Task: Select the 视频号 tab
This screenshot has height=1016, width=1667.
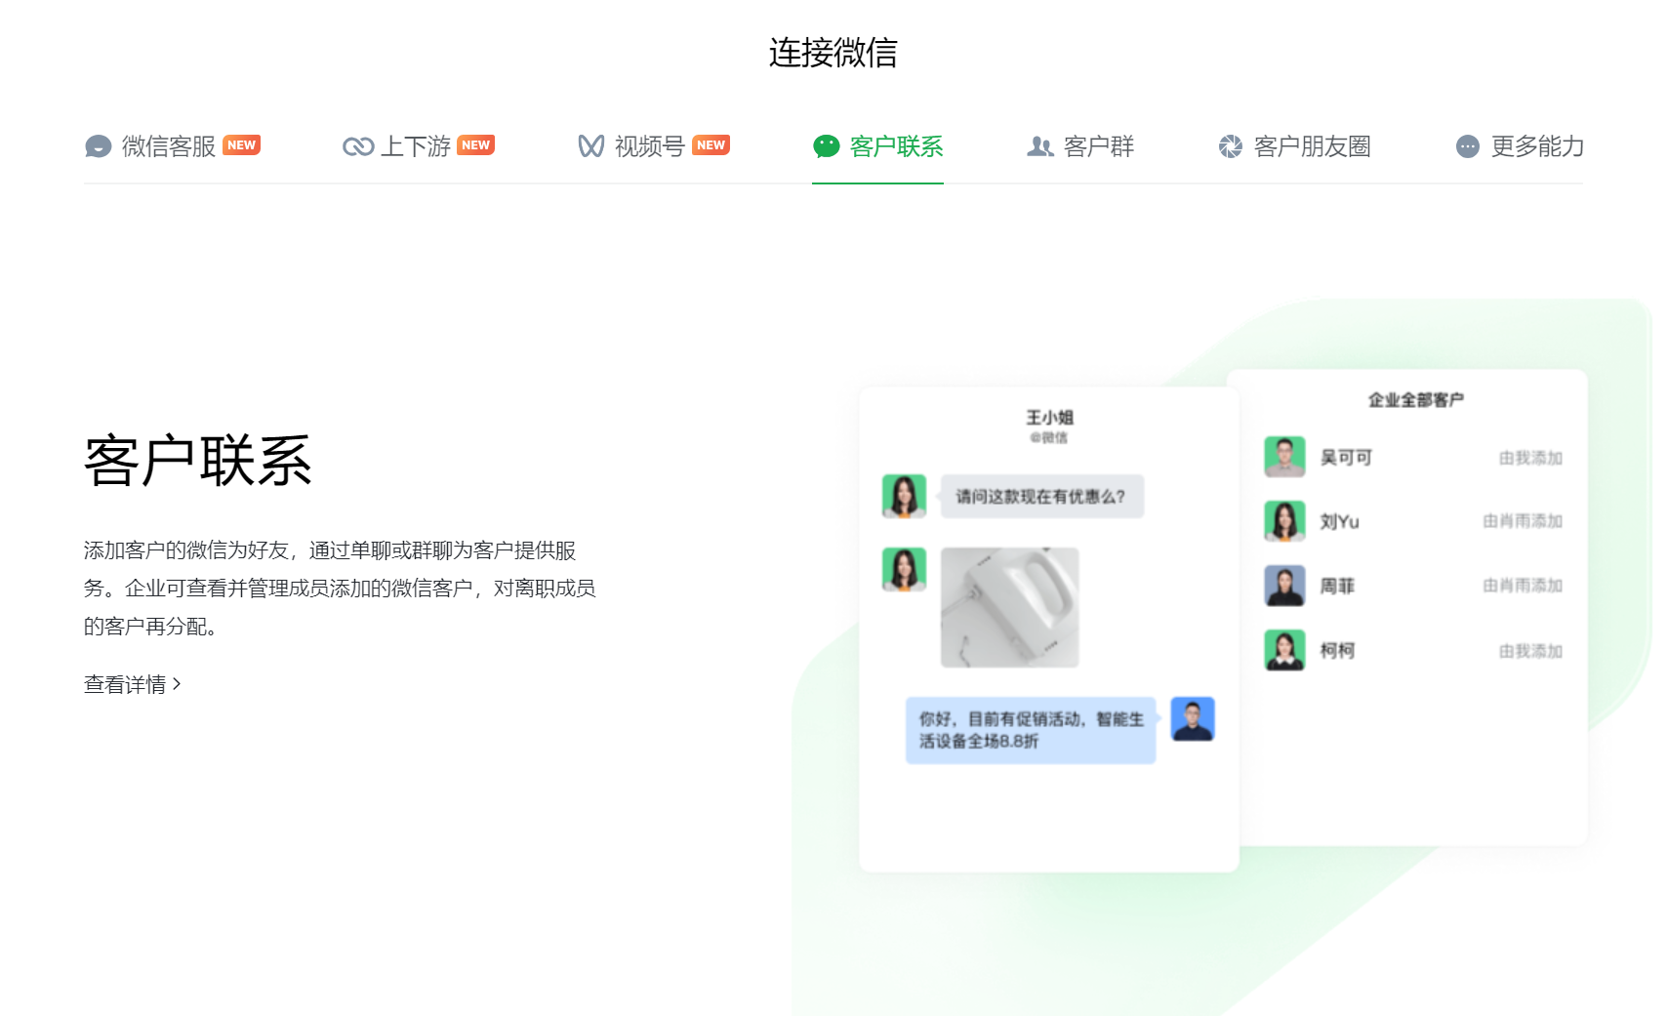Action: click(654, 146)
